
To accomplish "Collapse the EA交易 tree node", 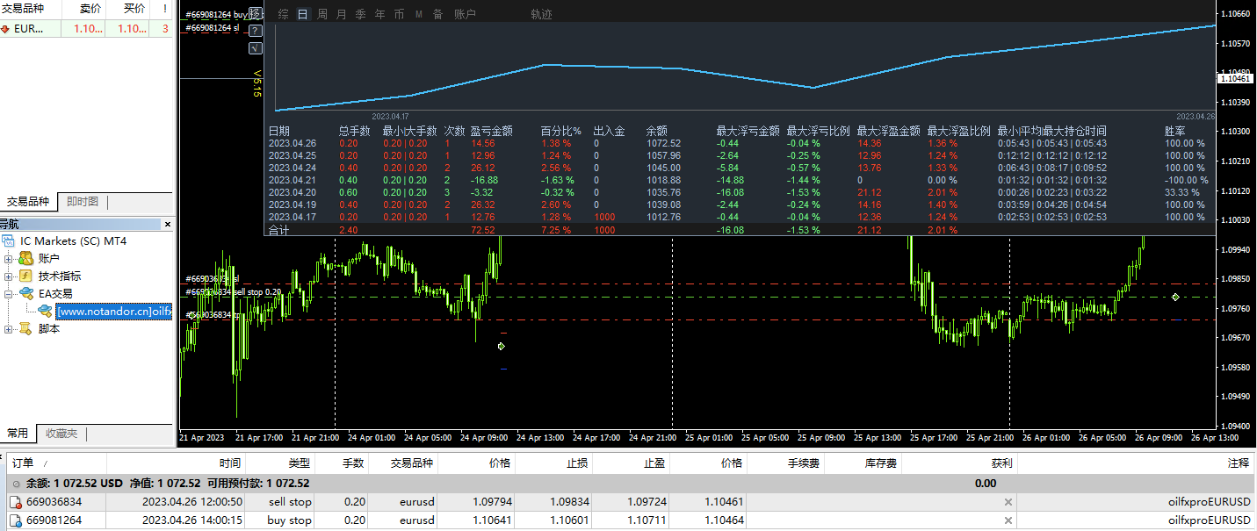I will click(9, 294).
